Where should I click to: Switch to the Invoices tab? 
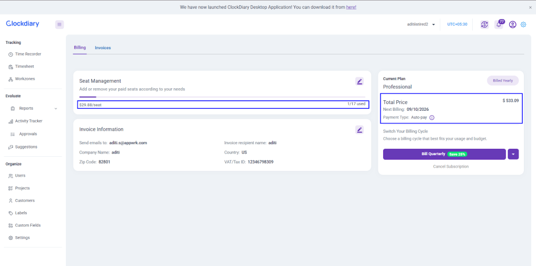[x=103, y=48]
